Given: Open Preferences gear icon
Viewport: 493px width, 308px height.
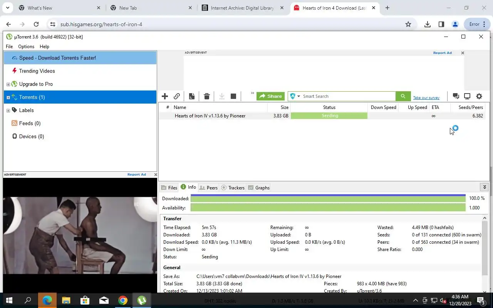Looking at the screenshot, I should [x=479, y=96].
